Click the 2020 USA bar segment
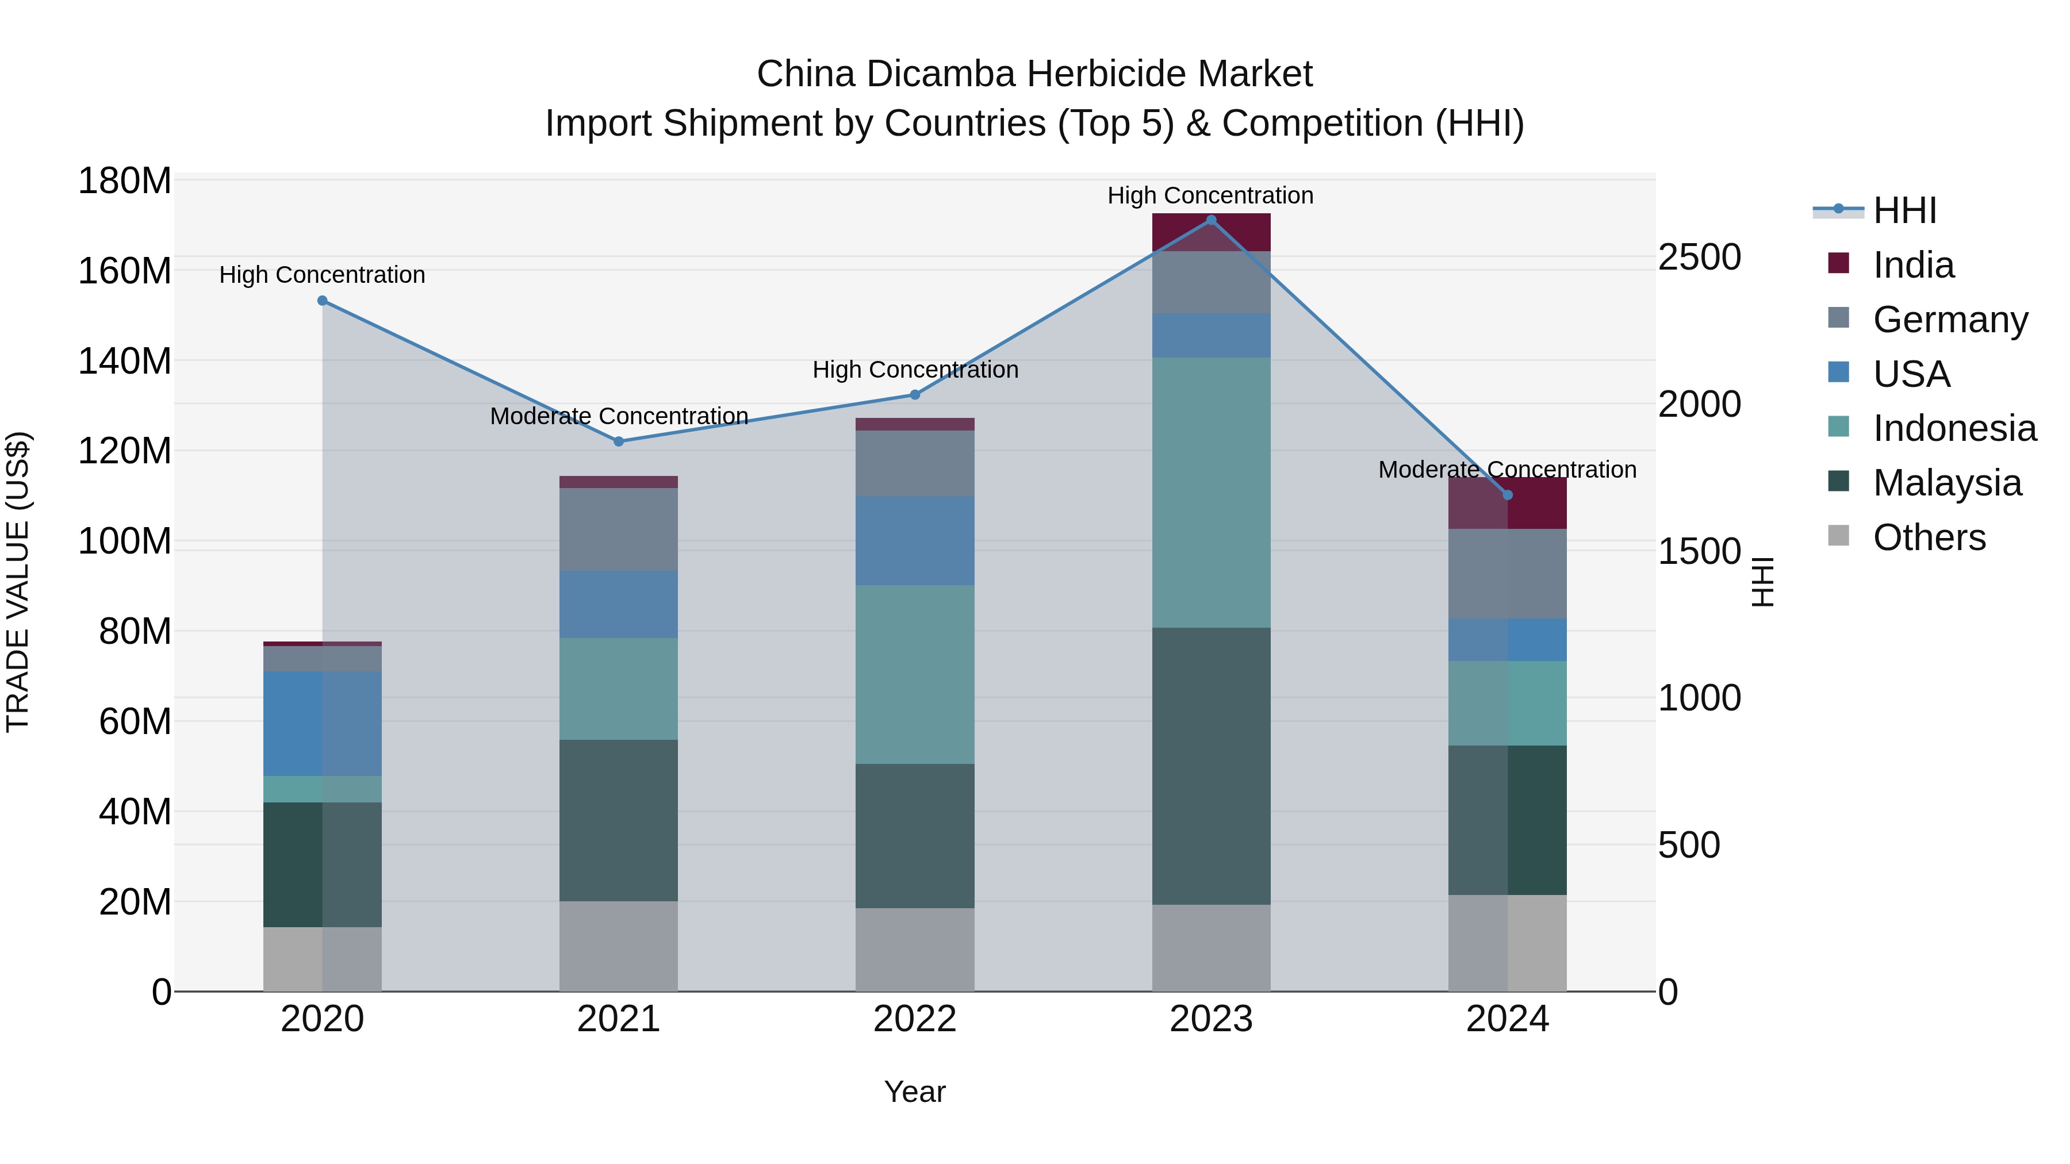 [x=322, y=724]
